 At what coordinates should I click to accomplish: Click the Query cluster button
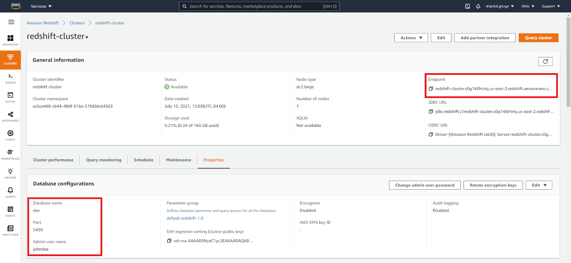538,38
